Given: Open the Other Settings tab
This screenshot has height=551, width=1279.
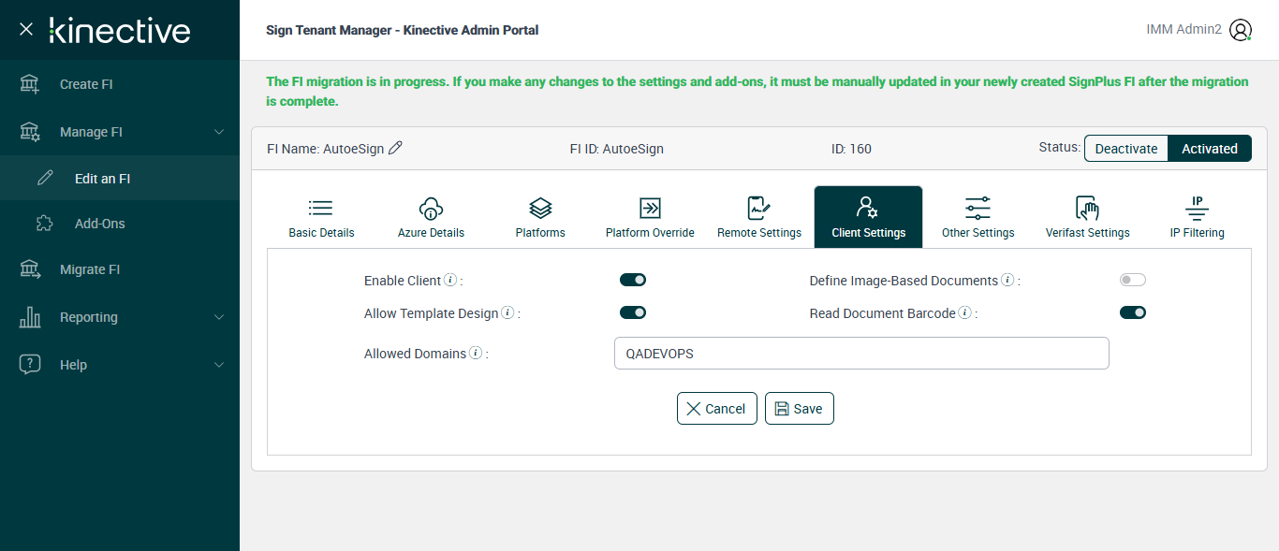Looking at the screenshot, I should click(x=978, y=217).
